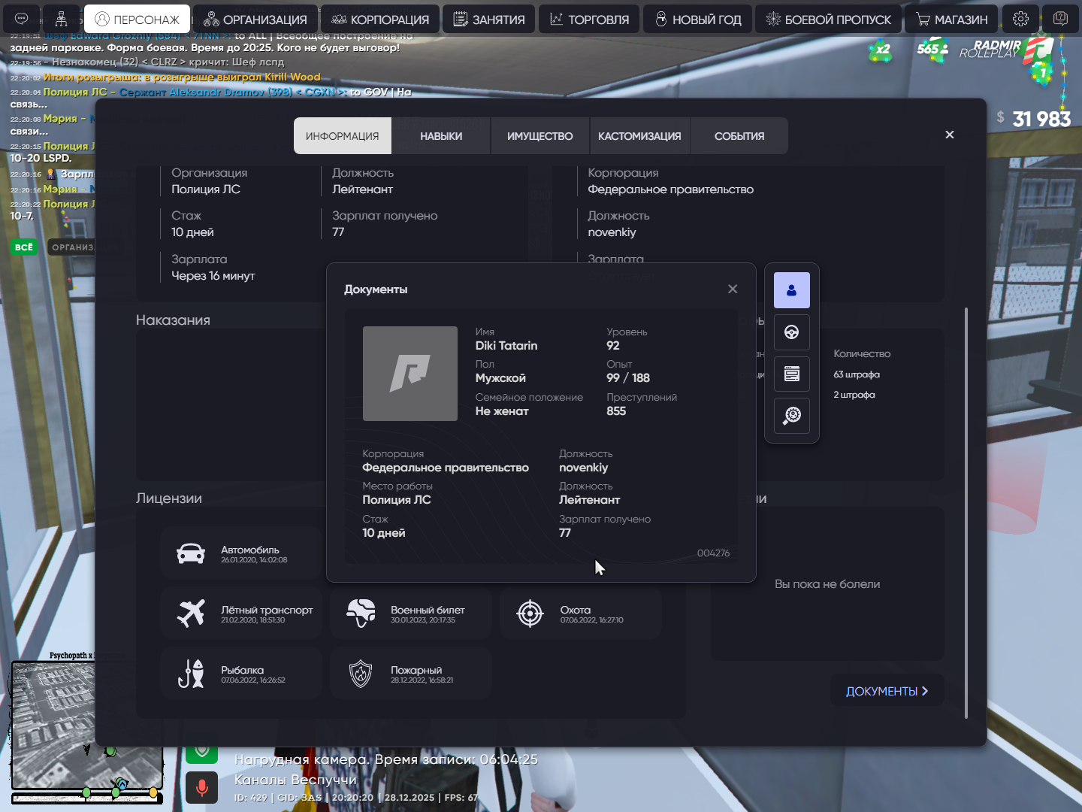Click the profile panel vertical scrollbar
Screen dimensions: 1082x812
(x=966, y=511)
